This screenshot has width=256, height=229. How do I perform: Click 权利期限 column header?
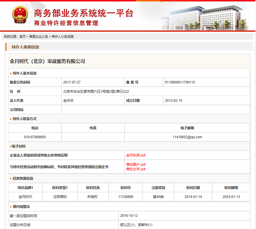click(x=231, y=188)
